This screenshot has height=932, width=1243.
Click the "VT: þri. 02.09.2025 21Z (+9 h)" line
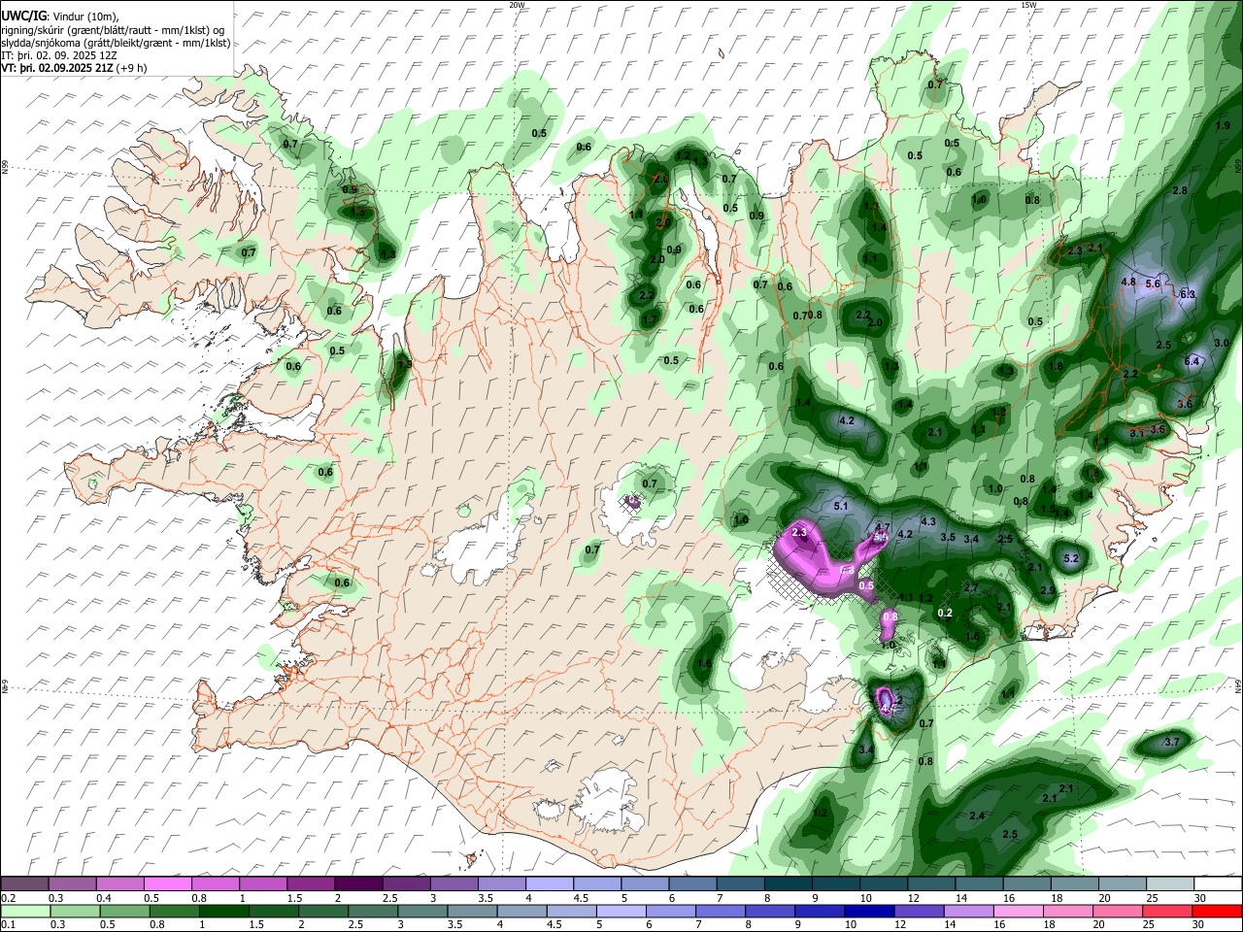pos(75,68)
